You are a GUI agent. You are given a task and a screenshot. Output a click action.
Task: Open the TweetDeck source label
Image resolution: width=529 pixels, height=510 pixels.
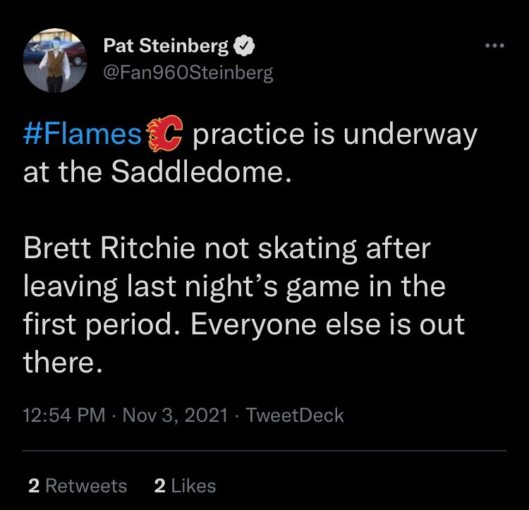coord(295,415)
